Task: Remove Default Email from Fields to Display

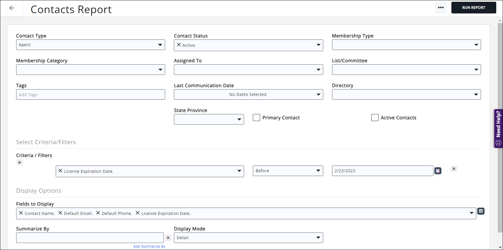Action: click(60, 213)
